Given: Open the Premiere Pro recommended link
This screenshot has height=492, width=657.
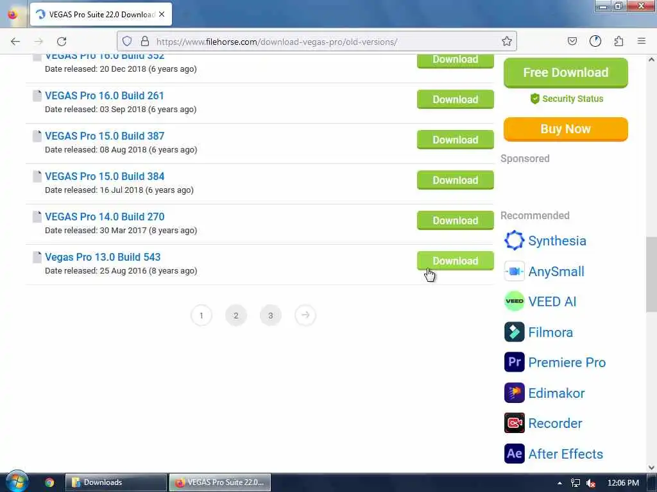Looking at the screenshot, I should click(x=567, y=363).
